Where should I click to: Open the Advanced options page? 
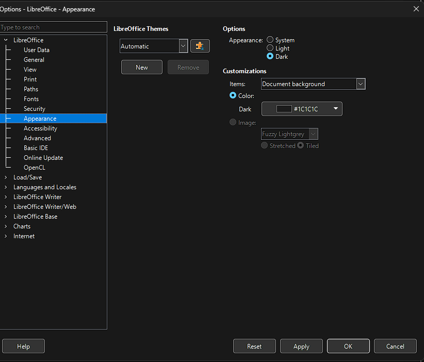pyautogui.click(x=37, y=138)
